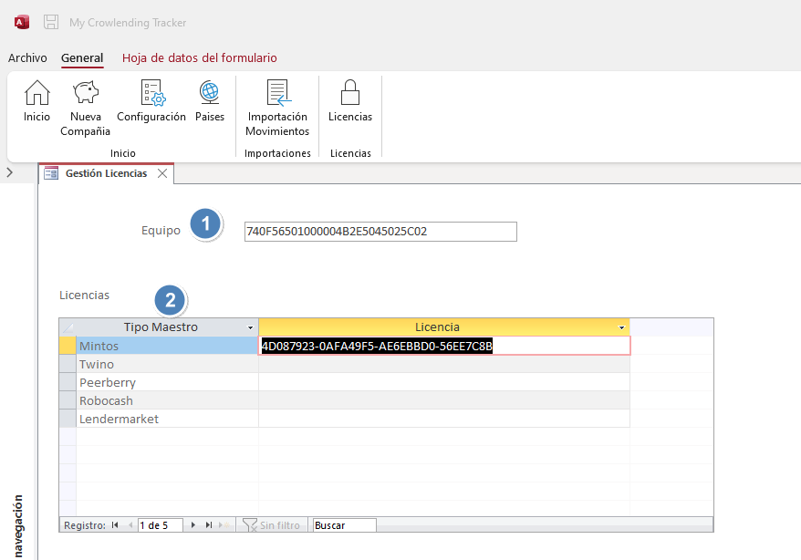Close the Gestión Licencias tab
801x560 pixels.
(x=162, y=173)
